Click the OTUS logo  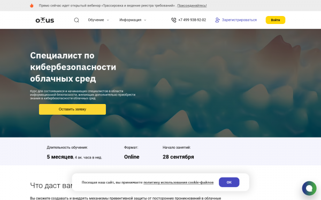pos(44,20)
